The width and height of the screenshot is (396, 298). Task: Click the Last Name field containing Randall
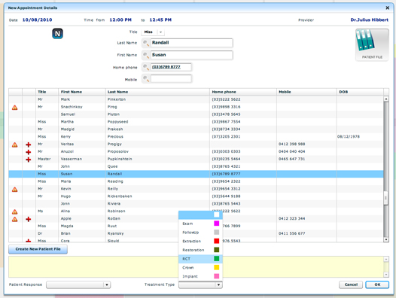pos(191,43)
